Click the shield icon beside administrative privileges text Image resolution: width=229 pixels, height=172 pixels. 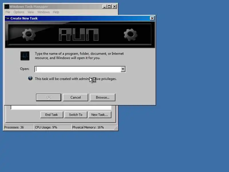click(x=30, y=78)
